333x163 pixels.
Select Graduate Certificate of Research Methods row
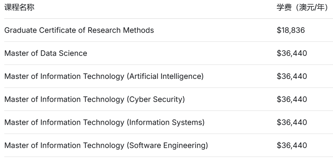click(x=79, y=30)
